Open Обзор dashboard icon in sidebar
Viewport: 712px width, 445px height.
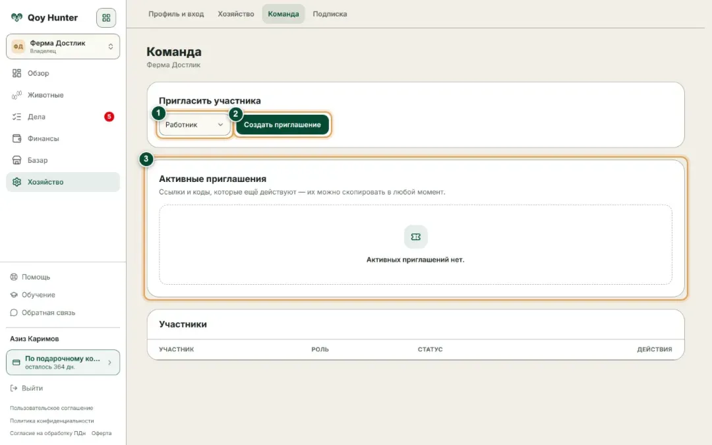16,73
